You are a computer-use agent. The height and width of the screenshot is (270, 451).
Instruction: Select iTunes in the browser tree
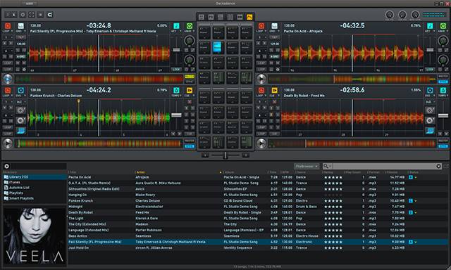pos(14,182)
